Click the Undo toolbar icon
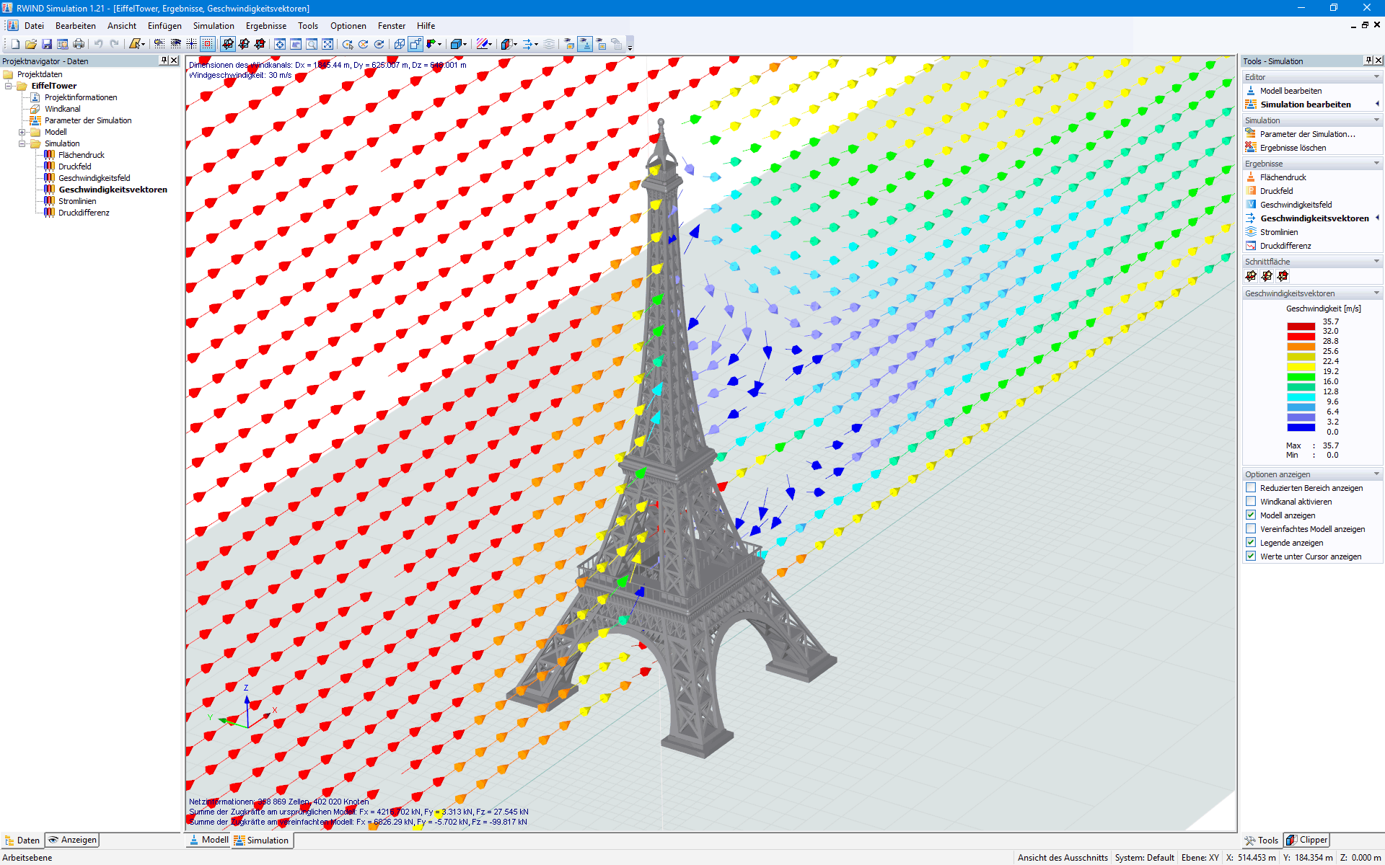Image resolution: width=1385 pixels, height=865 pixels. pos(98,44)
